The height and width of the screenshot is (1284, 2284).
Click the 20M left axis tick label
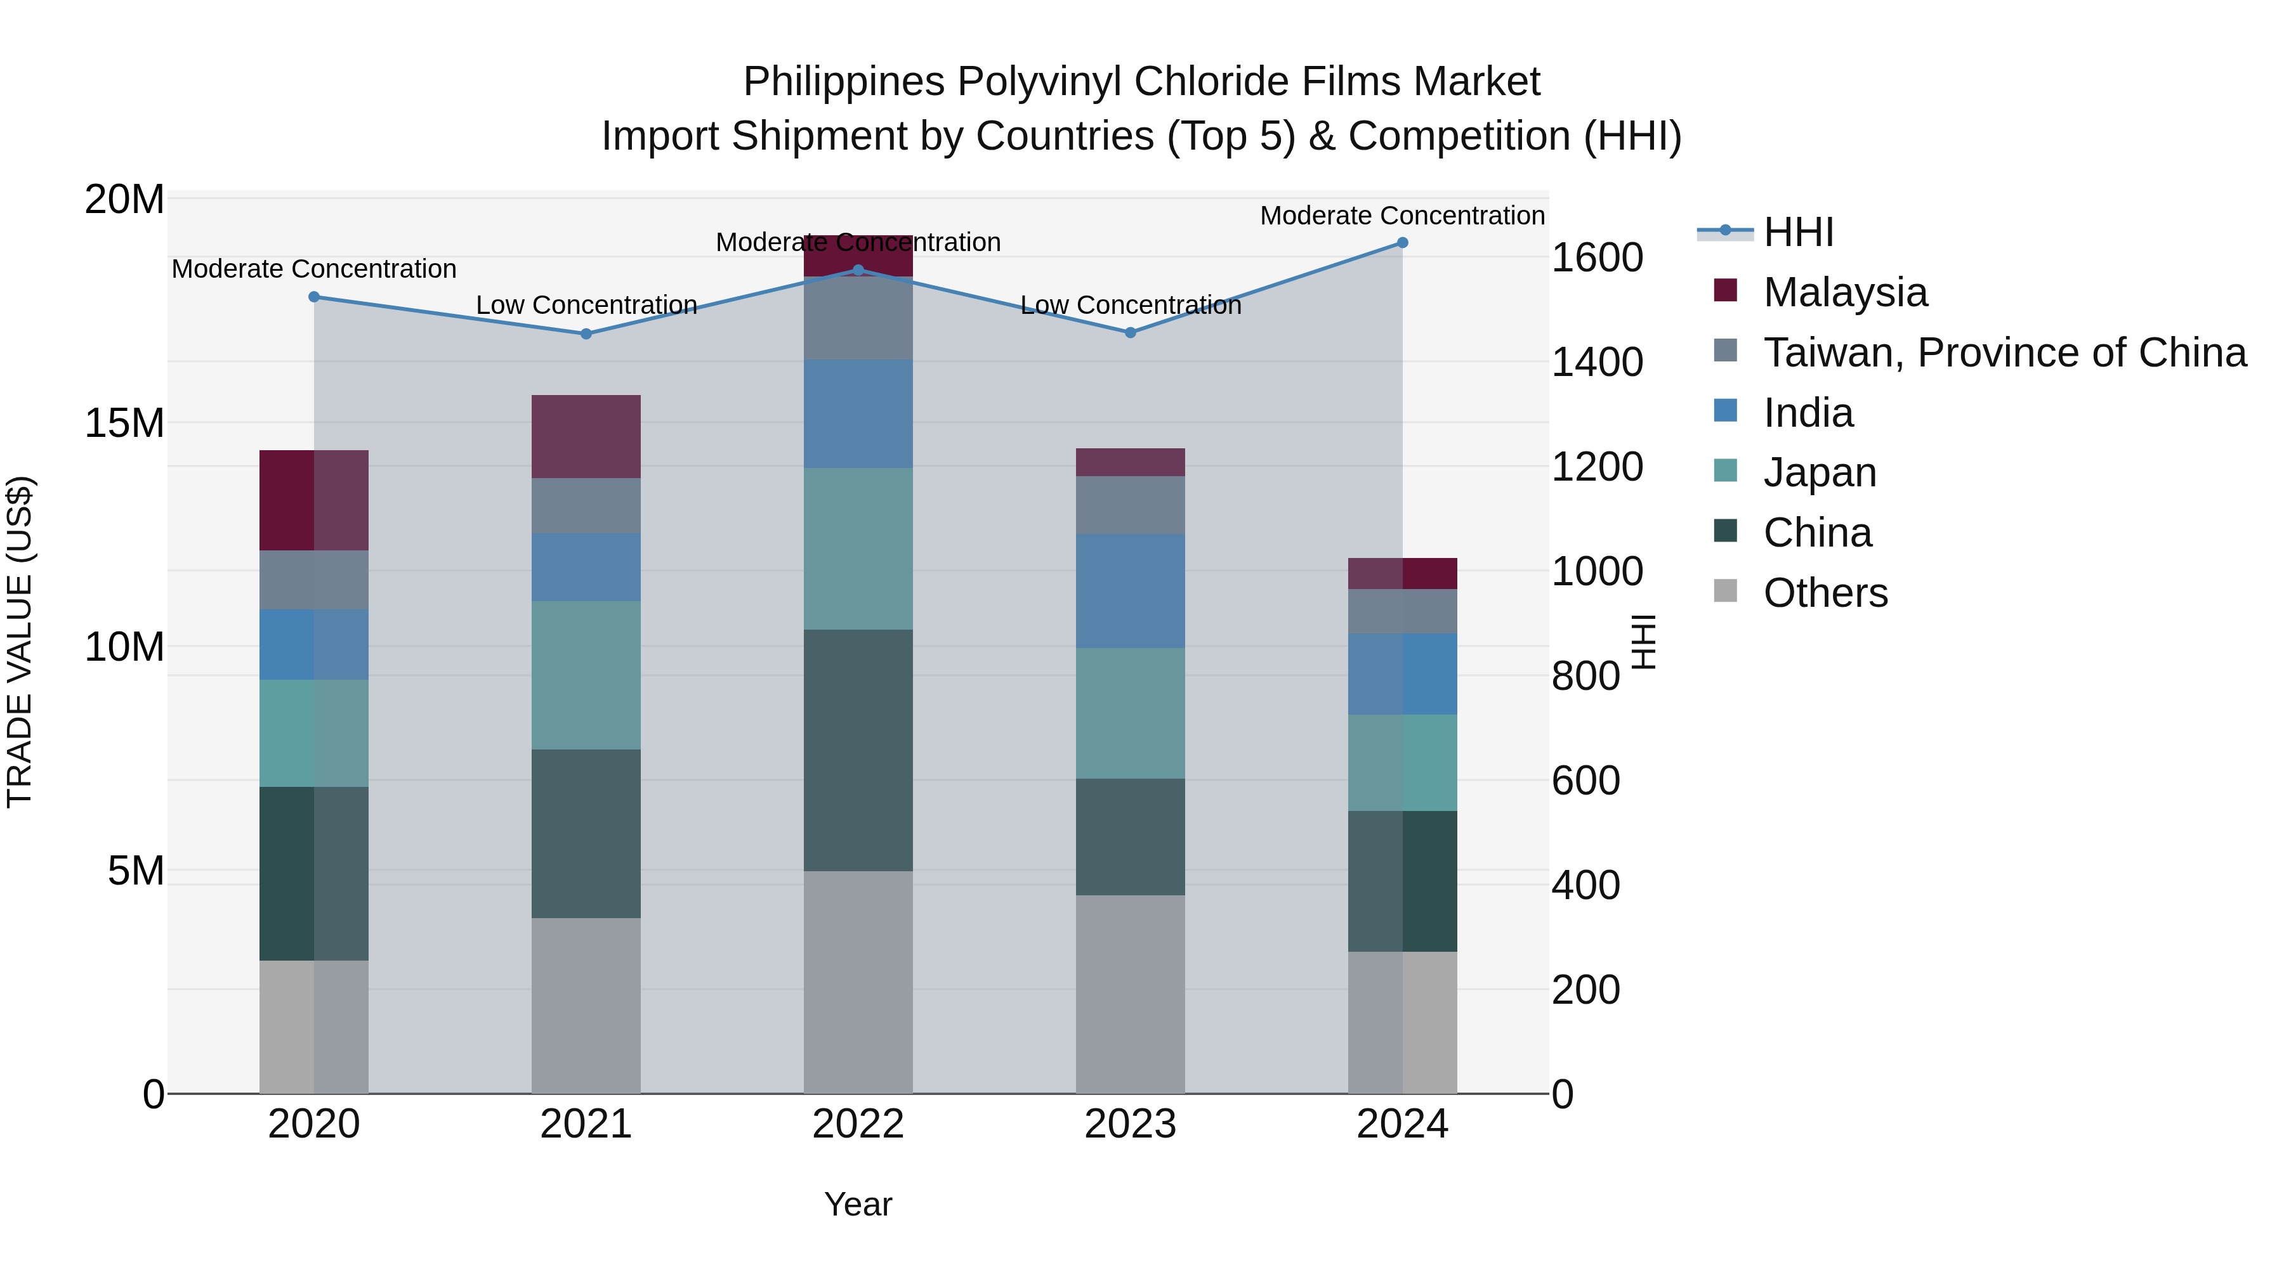pos(124,199)
